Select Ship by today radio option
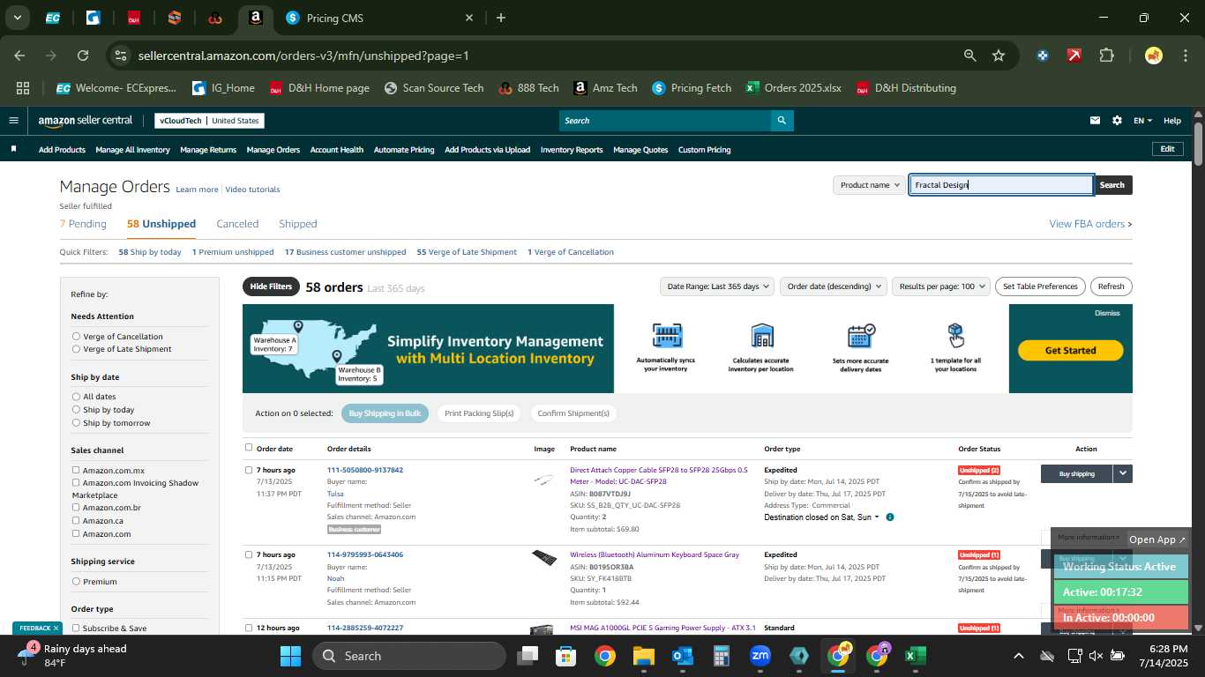Viewport: 1205px width, 677px height. pos(76,410)
